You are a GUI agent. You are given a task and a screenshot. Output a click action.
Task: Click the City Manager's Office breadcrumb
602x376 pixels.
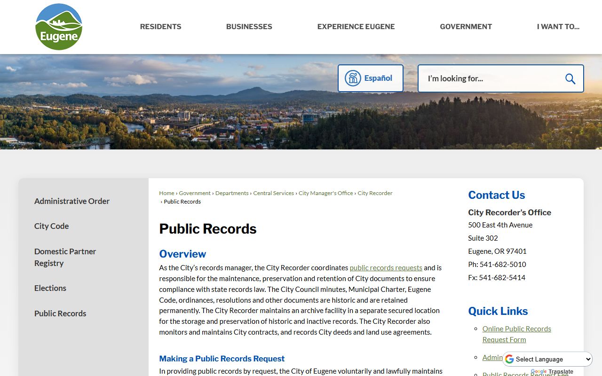(x=325, y=193)
